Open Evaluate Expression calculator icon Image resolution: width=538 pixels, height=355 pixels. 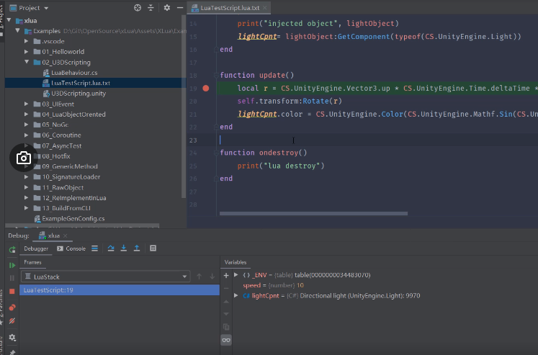[153, 248]
